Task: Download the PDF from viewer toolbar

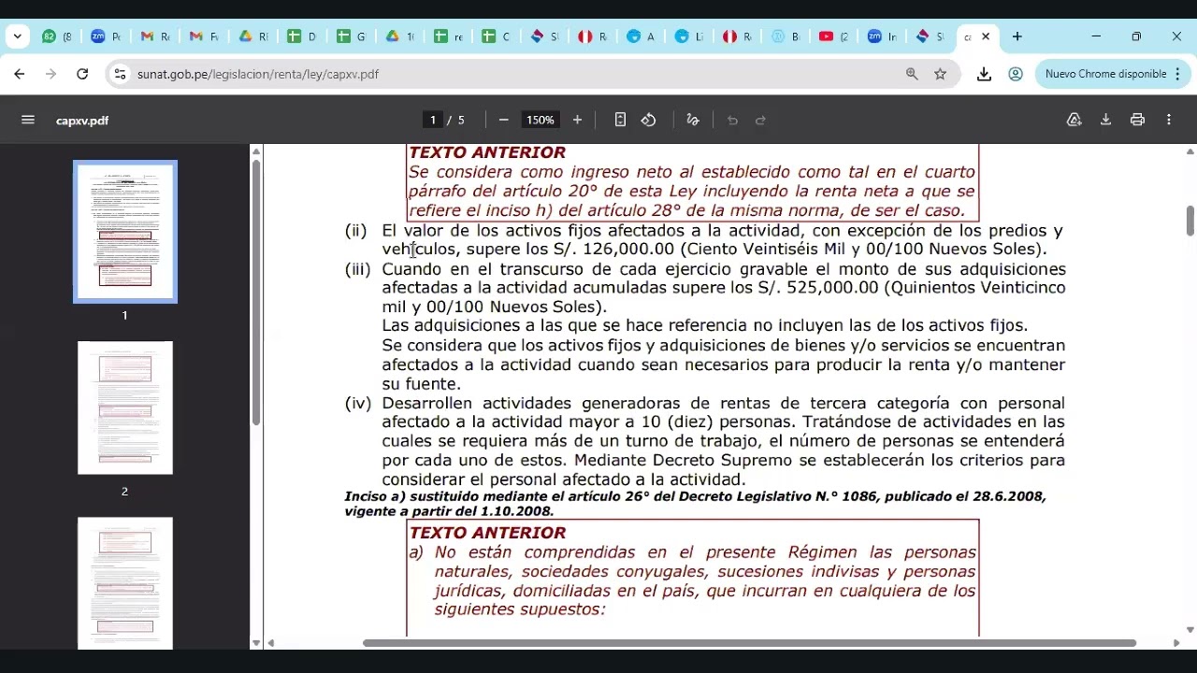Action: [x=1105, y=120]
